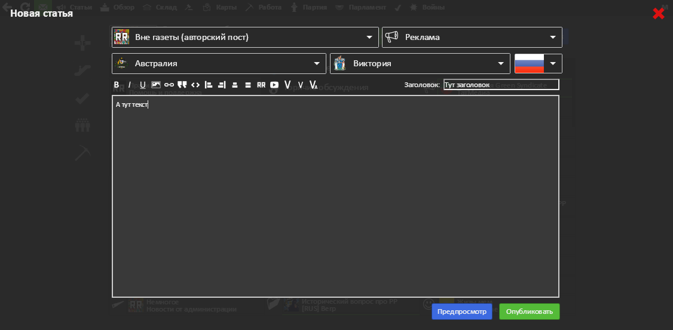This screenshot has height=330, width=673.
Task: Apply italic formatting to text
Action: 129,85
